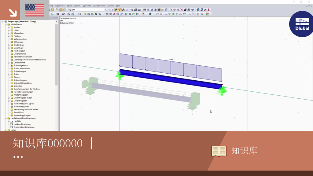Click the Sichtbarkeitsmodus viewport label

(x=68, y=19)
